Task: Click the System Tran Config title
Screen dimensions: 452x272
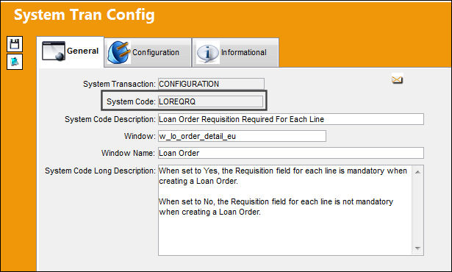Action: click(85, 15)
